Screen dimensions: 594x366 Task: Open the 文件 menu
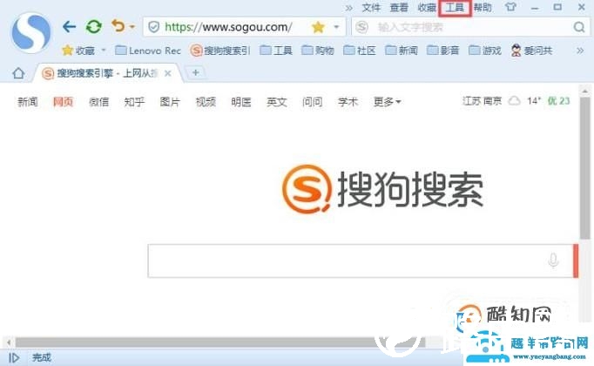click(371, 8)
